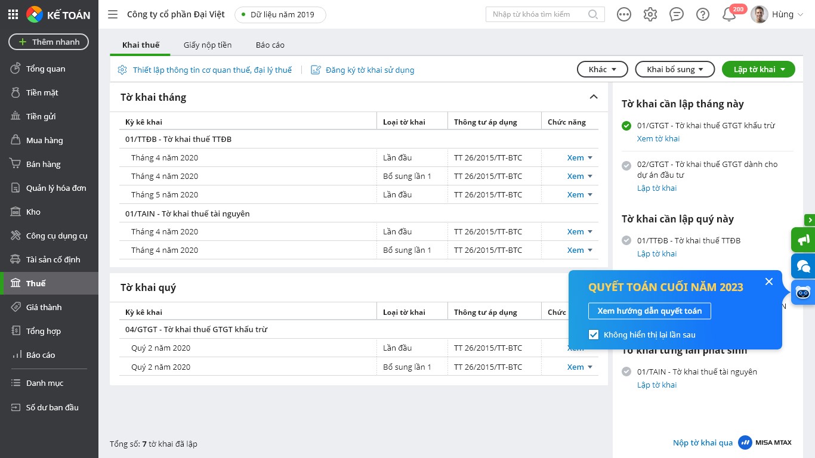Switch to Báo cáo tab

[270, 45]
